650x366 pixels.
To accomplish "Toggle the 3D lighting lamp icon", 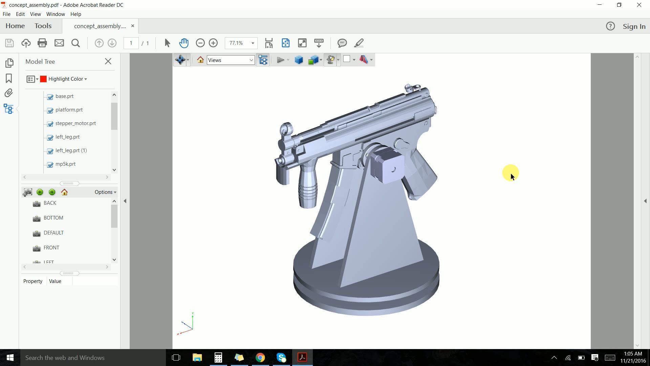I will (x=331, y=60).
